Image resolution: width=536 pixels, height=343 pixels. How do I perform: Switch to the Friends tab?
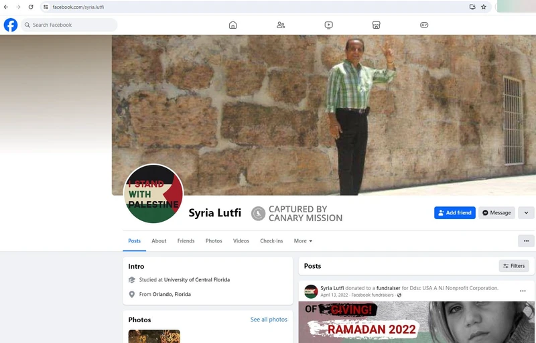[x=186, y=241]
